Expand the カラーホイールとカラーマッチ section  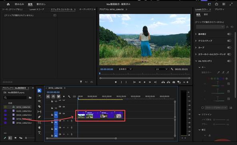(196, 54)
